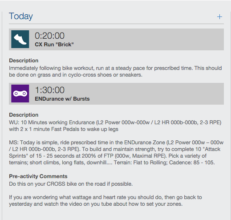
Task: Click the Today heading
Action: pos(21,16)
